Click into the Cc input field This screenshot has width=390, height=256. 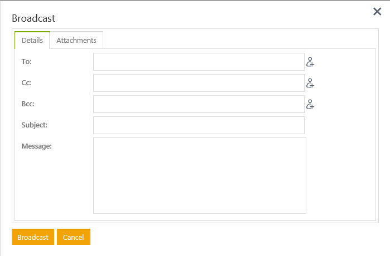pyautogui.click(x=199, y=83)
